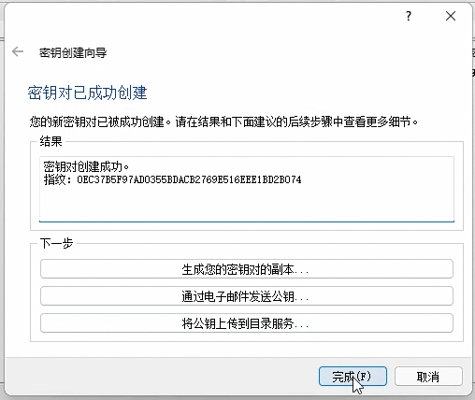Click the 密钥对创建成功 result line
Viewport: 475px width, 400px height.
86,166
